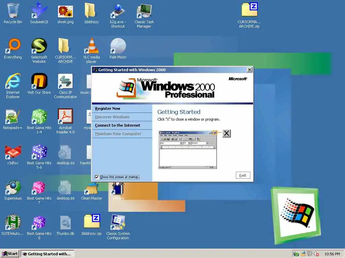Screen dimensions: 345x258
Task: Select the Pale Moon browser icon
Action: (118, 46)
